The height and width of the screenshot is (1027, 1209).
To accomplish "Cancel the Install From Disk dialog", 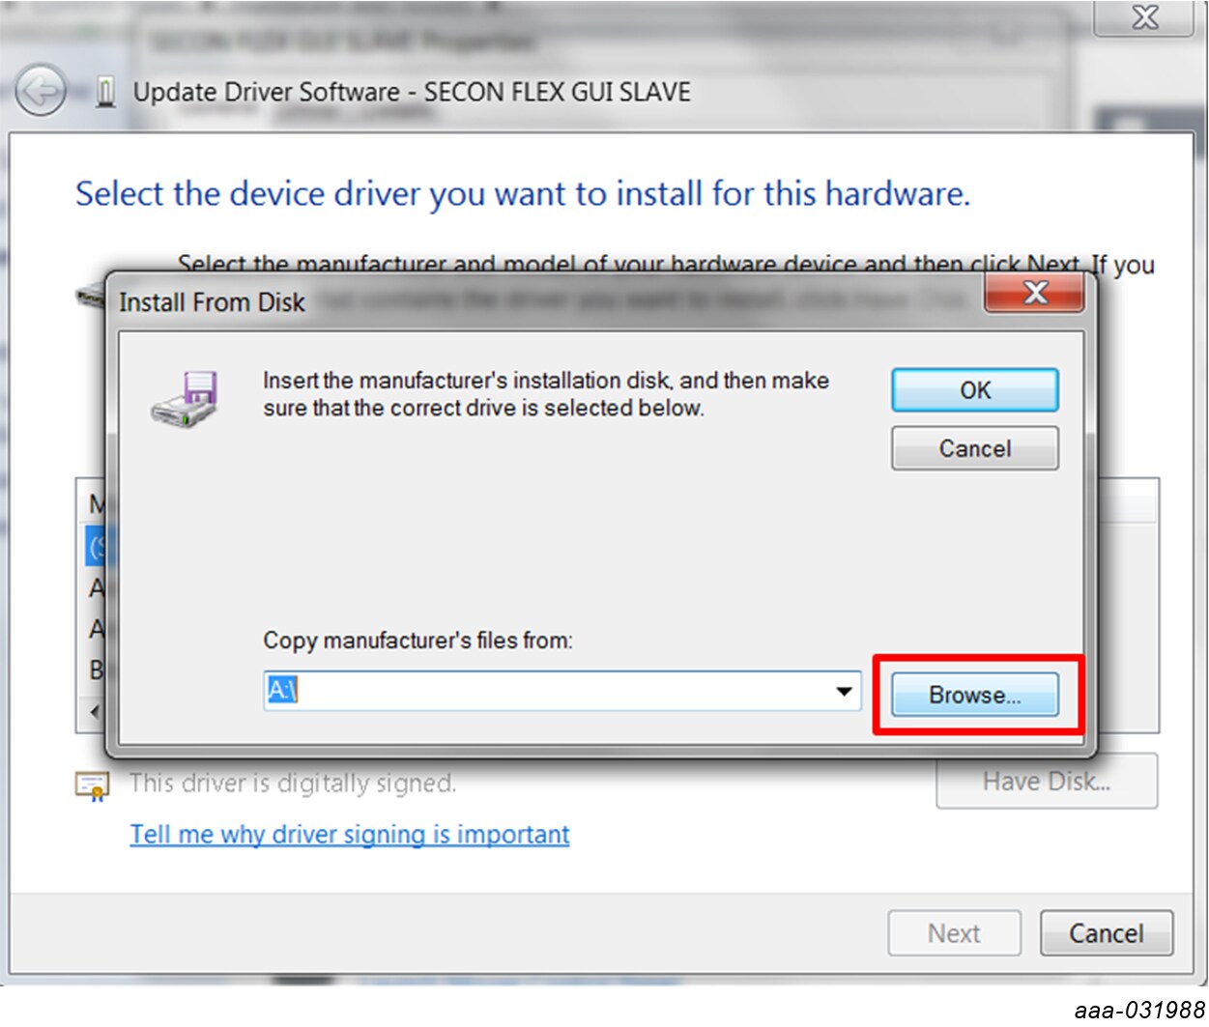I will pyautogui.click(x=974, y=449).
